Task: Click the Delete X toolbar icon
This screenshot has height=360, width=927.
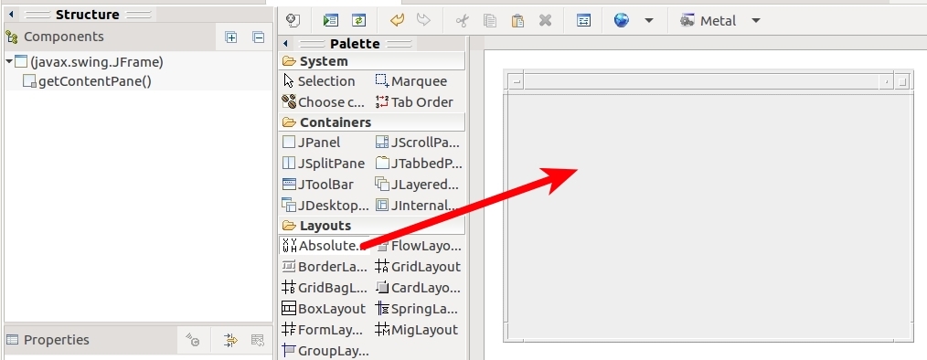Action: point(545,21)
